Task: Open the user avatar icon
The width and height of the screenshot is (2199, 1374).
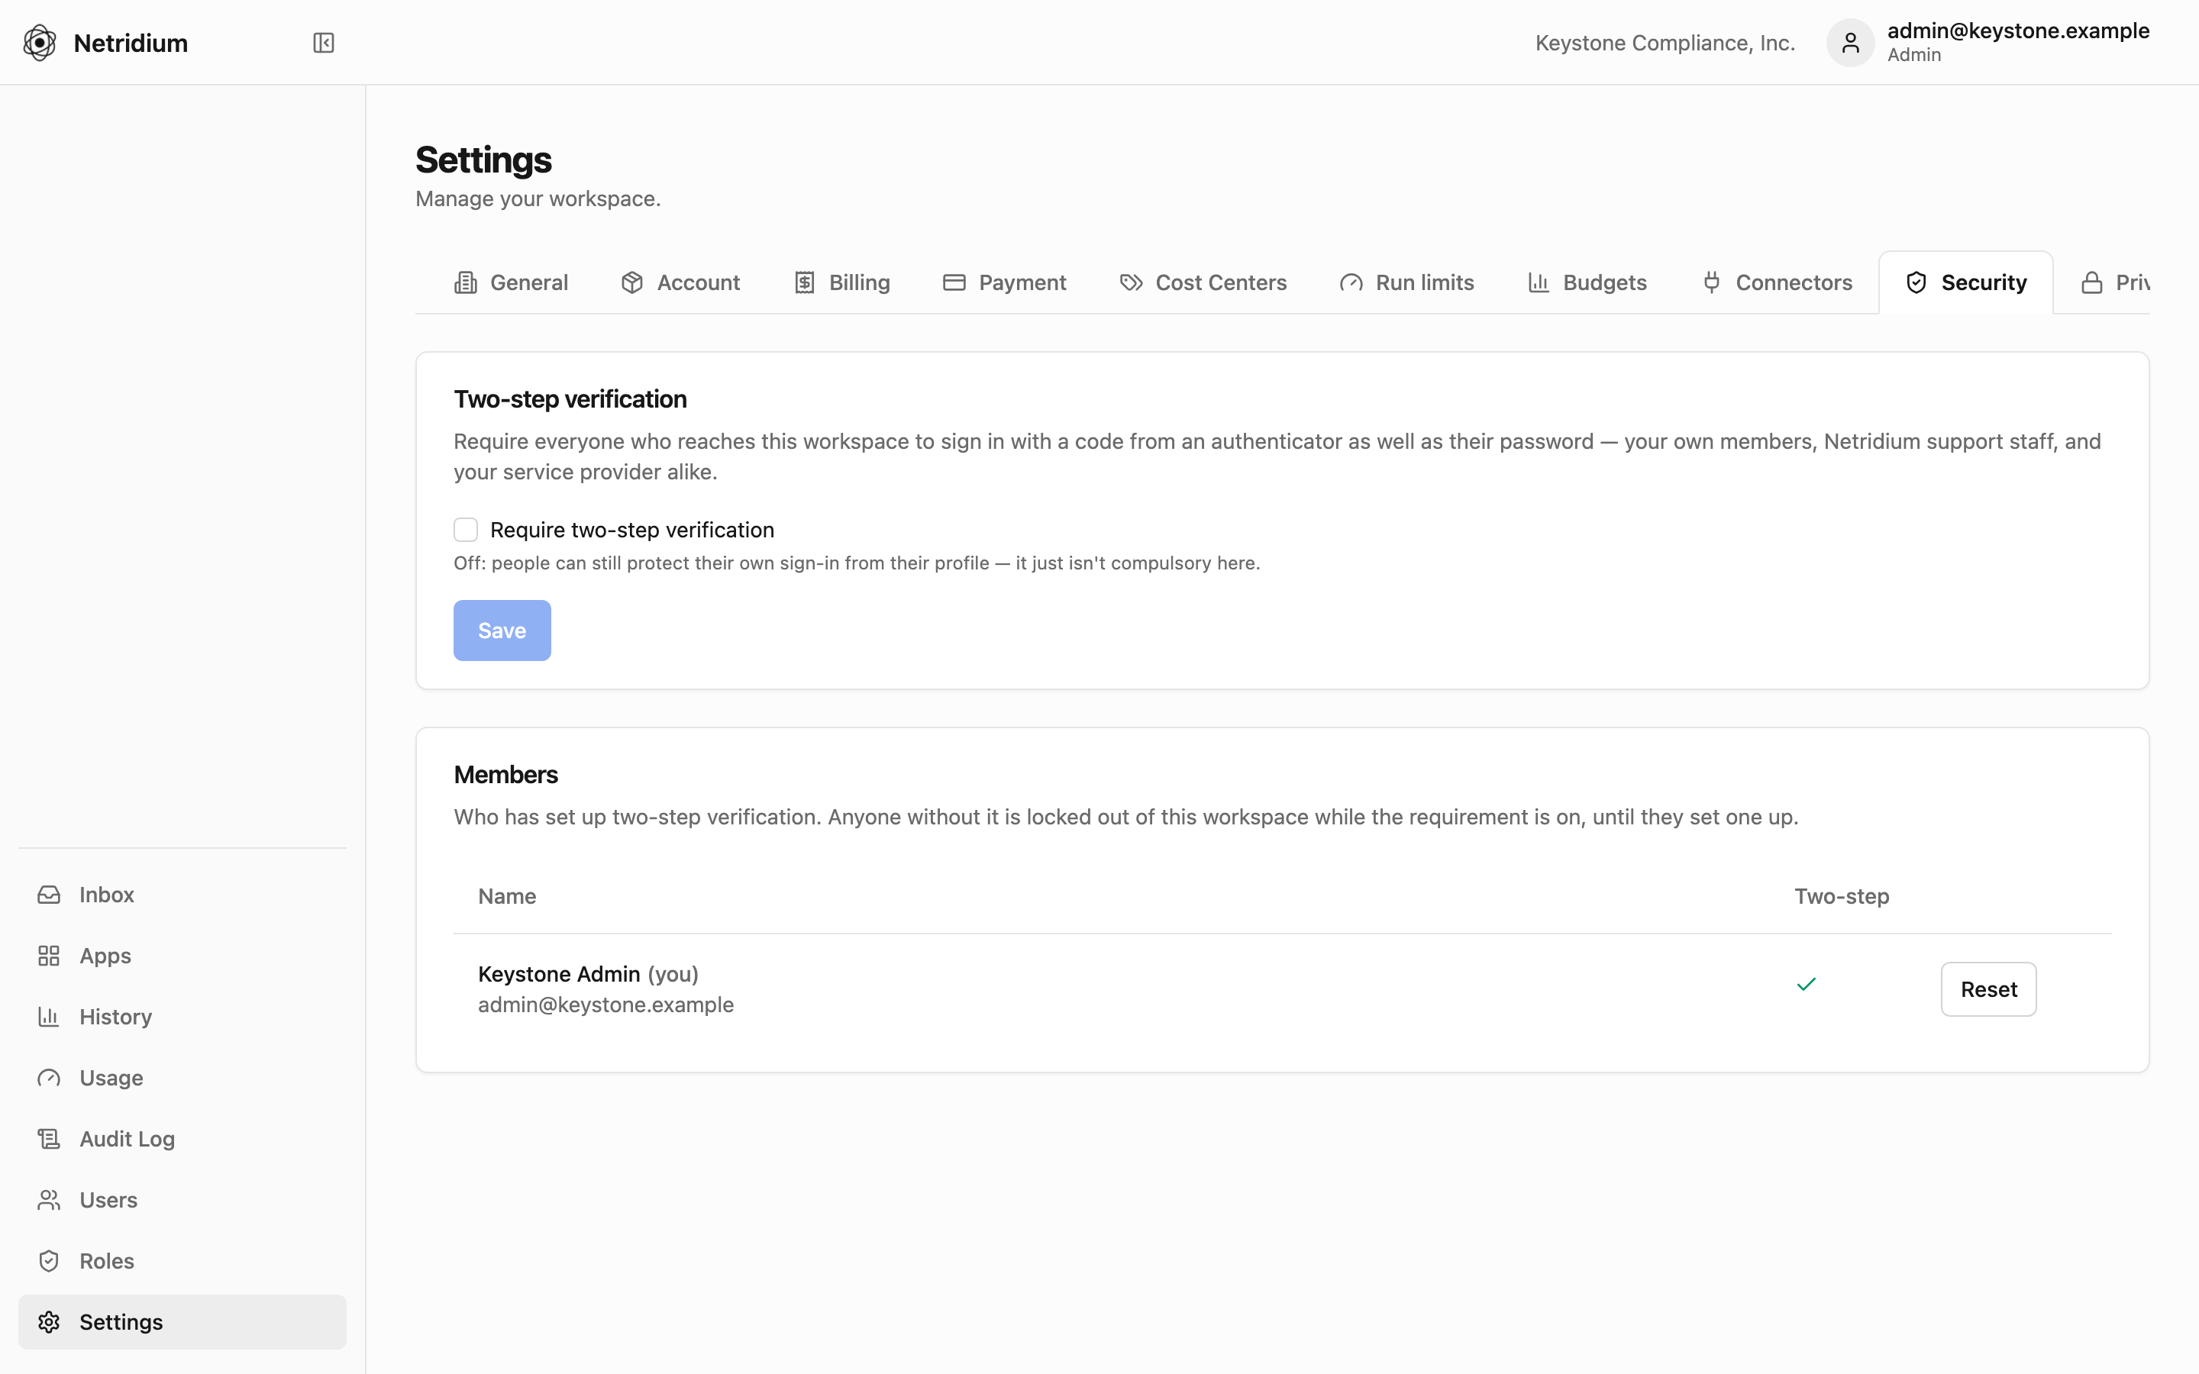Action: pos(1850,43)
